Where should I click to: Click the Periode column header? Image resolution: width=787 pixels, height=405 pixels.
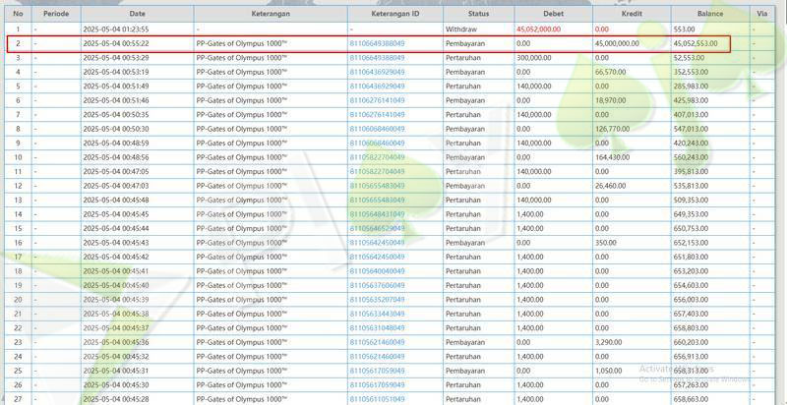pyautogui.click(x=54, y=15)
